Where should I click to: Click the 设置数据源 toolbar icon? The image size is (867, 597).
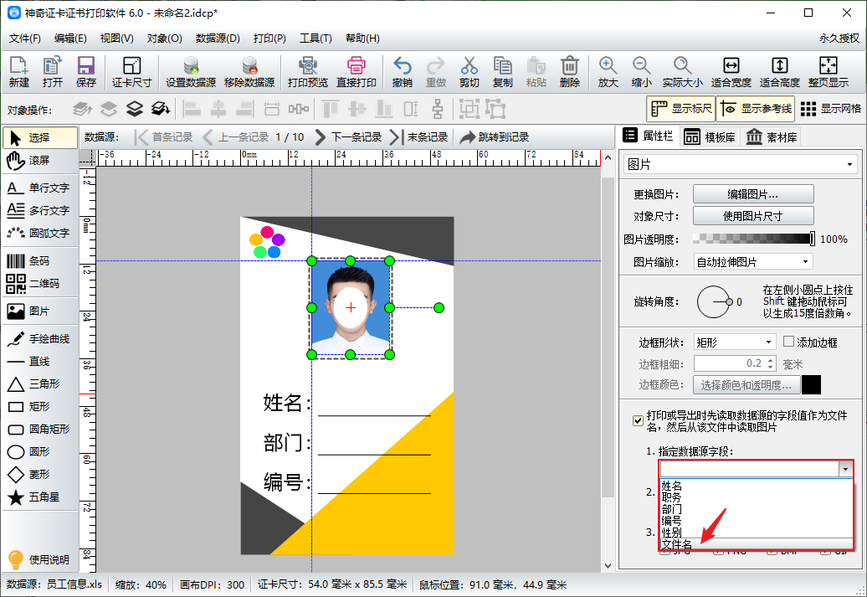(x=191, y=72)
